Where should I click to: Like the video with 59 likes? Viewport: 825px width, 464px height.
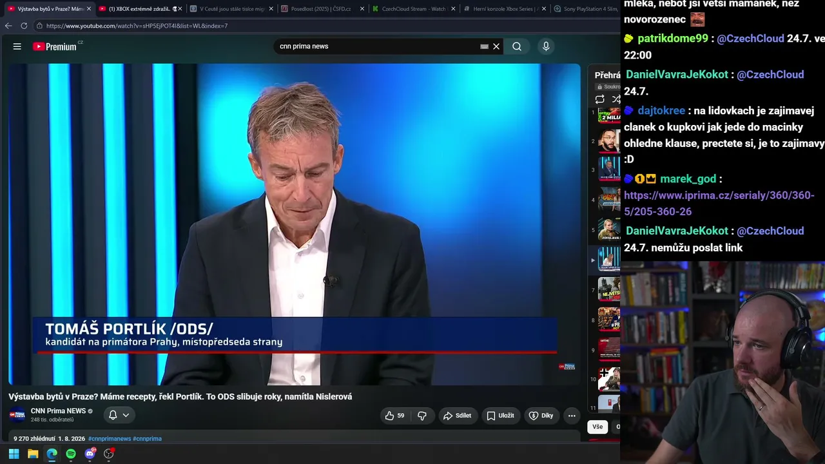tap(394, 416)
